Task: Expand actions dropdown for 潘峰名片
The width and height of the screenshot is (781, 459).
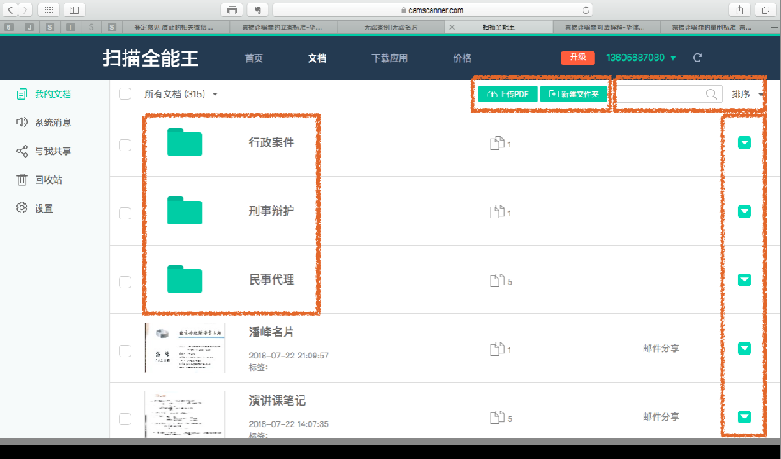Action: (x=745, y=349)
